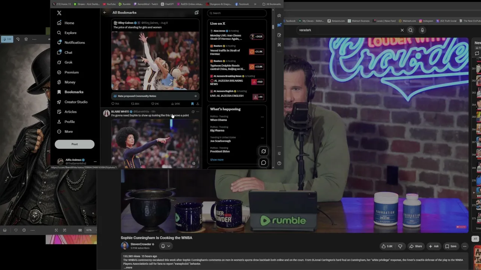481x270 pixels.
Task: Click the X search field
Action: click(x=237, y=13)
